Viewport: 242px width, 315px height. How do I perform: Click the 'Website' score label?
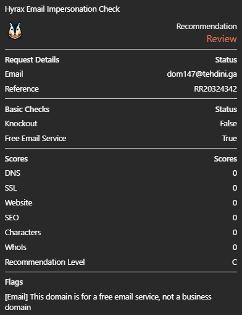pyautogui.click(x=19, y=203)
